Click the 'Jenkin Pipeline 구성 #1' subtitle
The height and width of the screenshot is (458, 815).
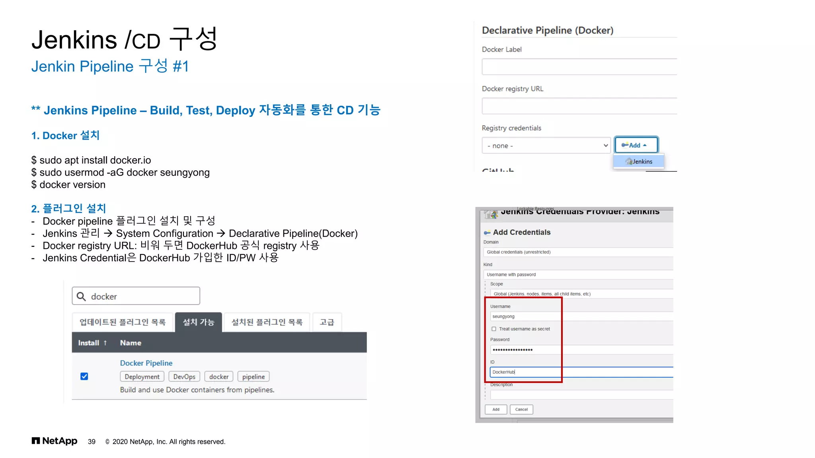coord(110,66)
